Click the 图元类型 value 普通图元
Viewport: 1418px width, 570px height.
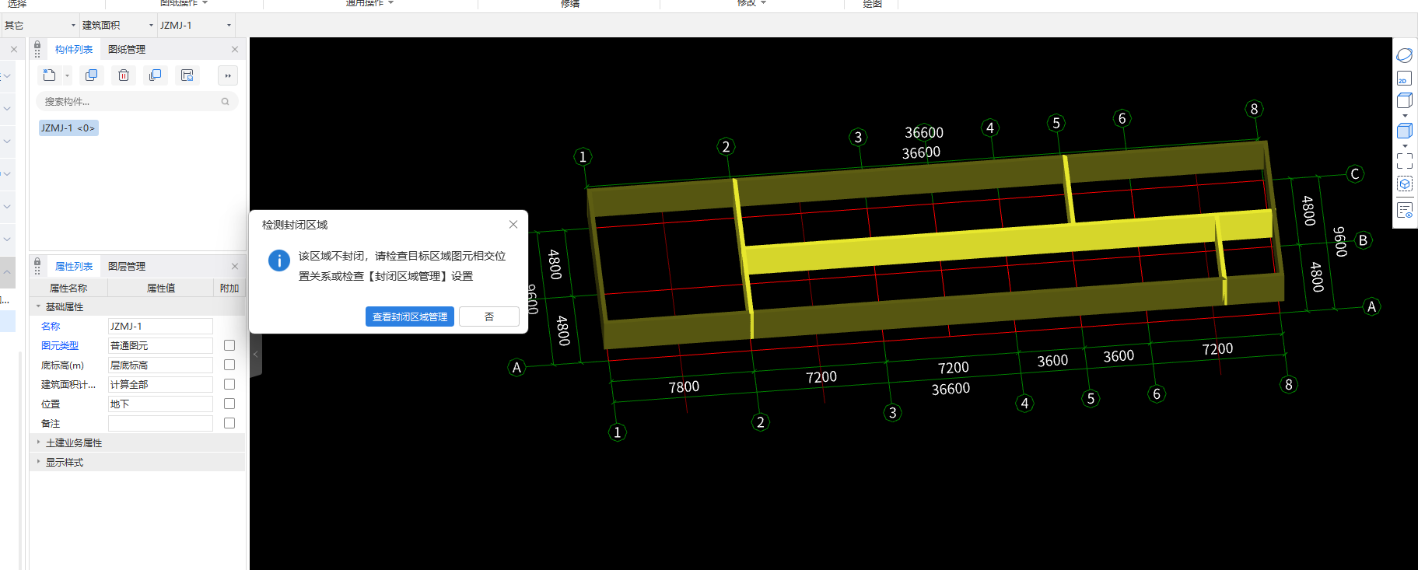click(160, 346)
